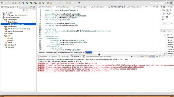Open the VehicleCategory editor tab
Screen dimensions: 174x97
coord(81,7)
